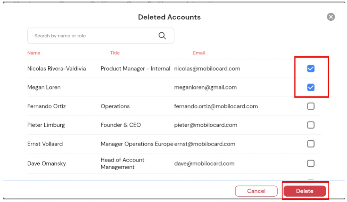Click the Dave Omansky row name
This screenshot has width=347, height=202.
point(46,163)
